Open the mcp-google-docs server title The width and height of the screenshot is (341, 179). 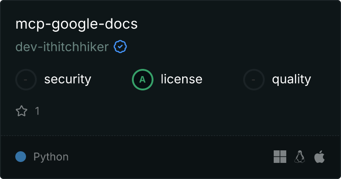pyautogui.click(x=77, y=24)
